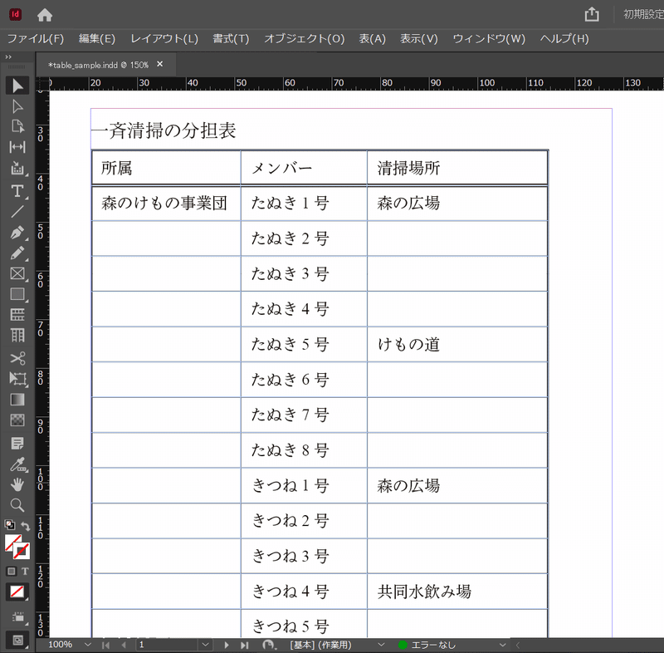Select the Page tool
This screenshot has height=653, width=664.
[x=17, y=126]
